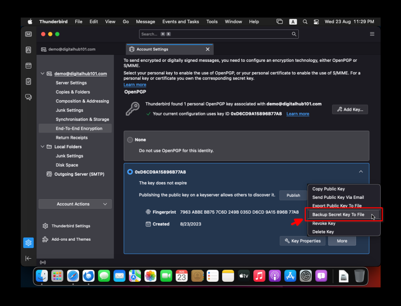Image resolution: width=401 pixels, height=306 pixels.
Task: Open Return Receipts settings
Action: point(72,137)
